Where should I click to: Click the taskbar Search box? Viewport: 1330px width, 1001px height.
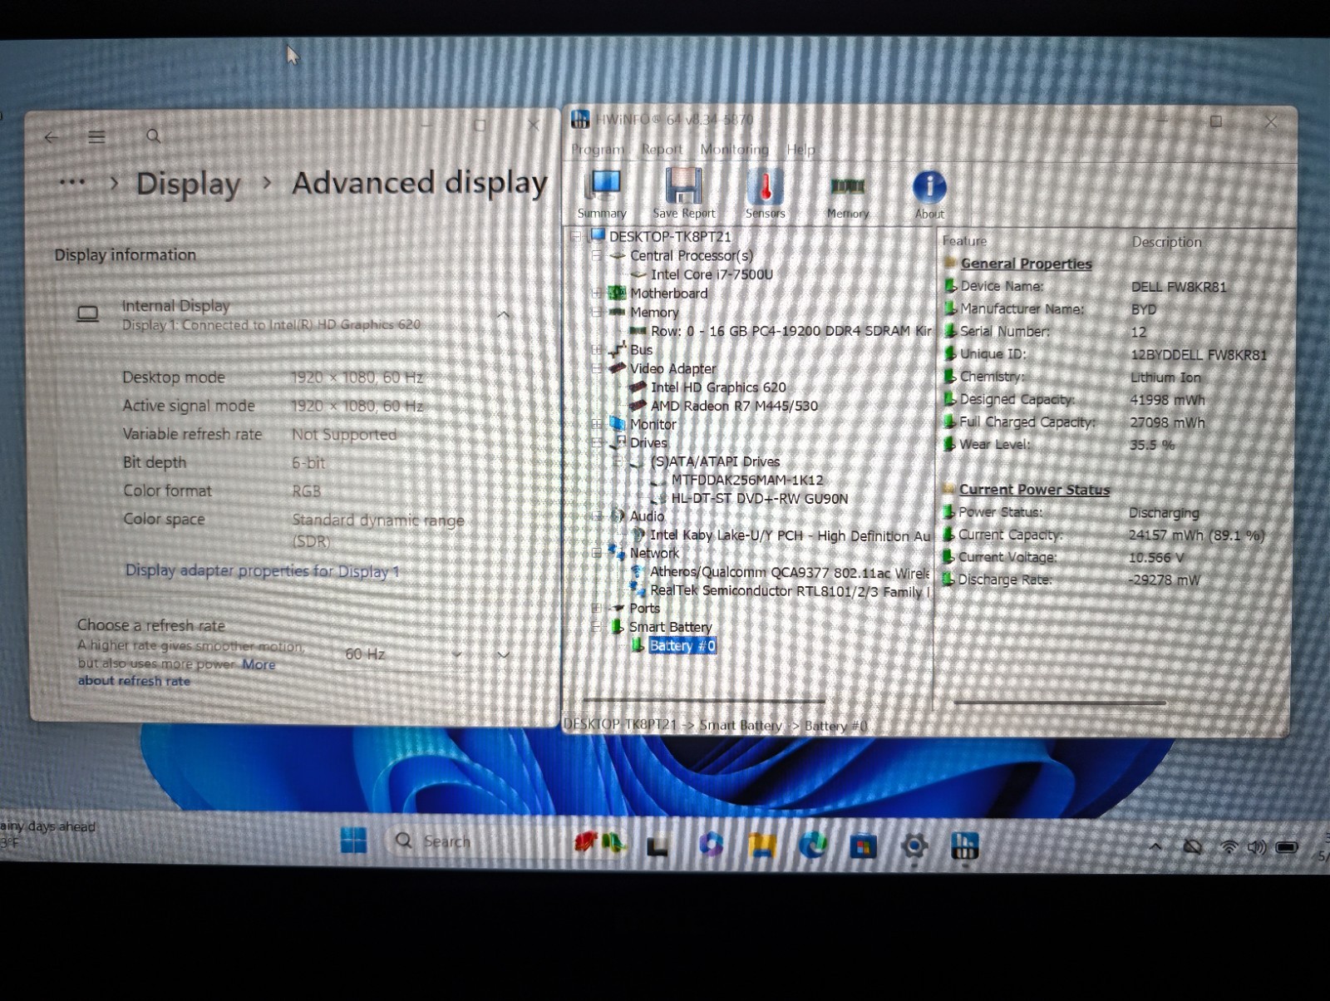click(470, 841)
